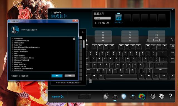Click the gray cancel button in dialog
The height and width of the screenshot is (106, 178).
[70, 76]
